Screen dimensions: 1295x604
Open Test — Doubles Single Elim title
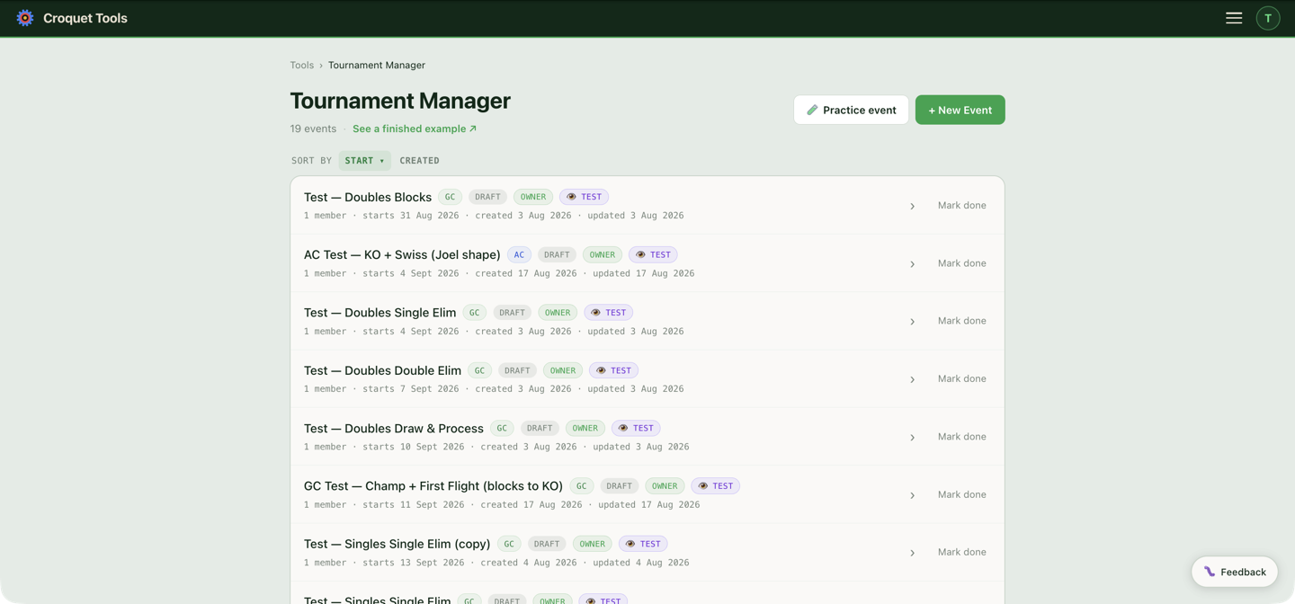[x=380, y=313]
